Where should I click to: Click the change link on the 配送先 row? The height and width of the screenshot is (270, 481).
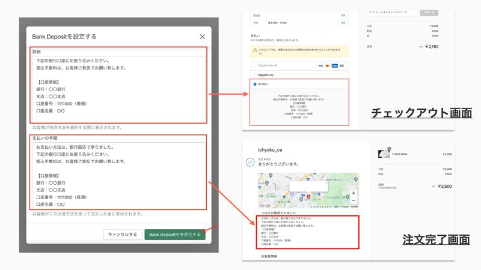[x=343, y=16]
